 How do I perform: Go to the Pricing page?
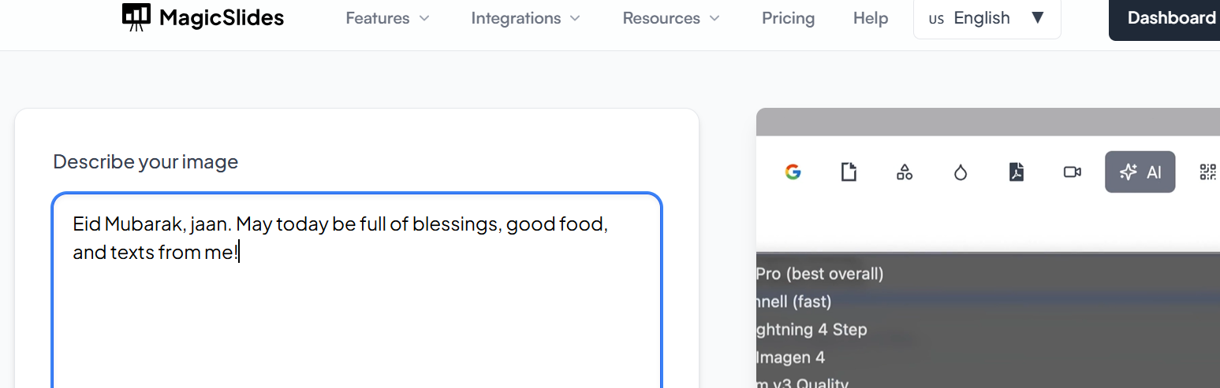(788, 18)
